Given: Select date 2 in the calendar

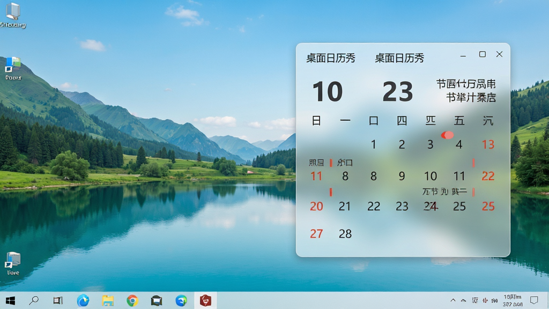Looking at the screenshot, I should [402, 144].
